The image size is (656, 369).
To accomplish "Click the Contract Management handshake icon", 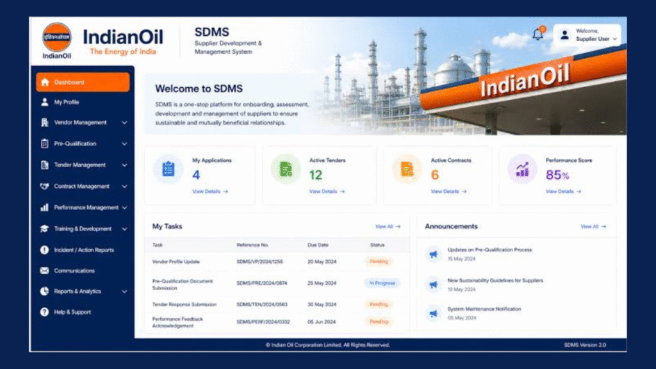I will (x=44, y=186).
